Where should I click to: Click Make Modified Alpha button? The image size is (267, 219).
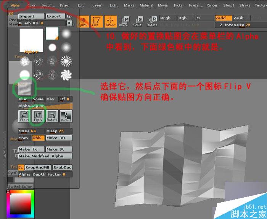(x=45, y=156)
